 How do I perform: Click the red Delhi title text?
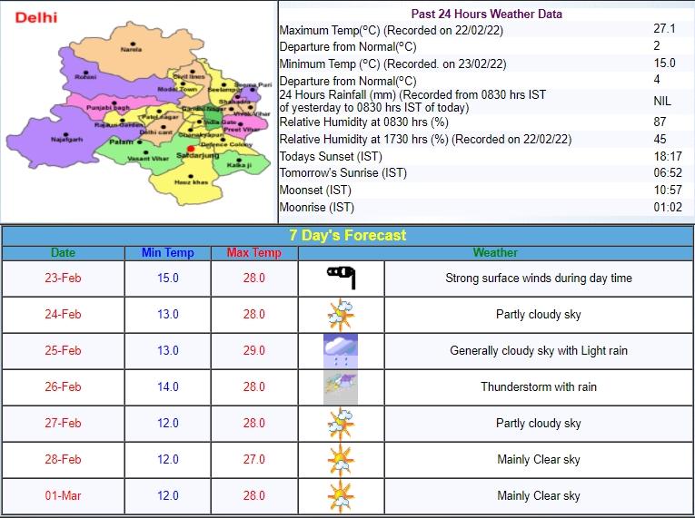point(36,17)
